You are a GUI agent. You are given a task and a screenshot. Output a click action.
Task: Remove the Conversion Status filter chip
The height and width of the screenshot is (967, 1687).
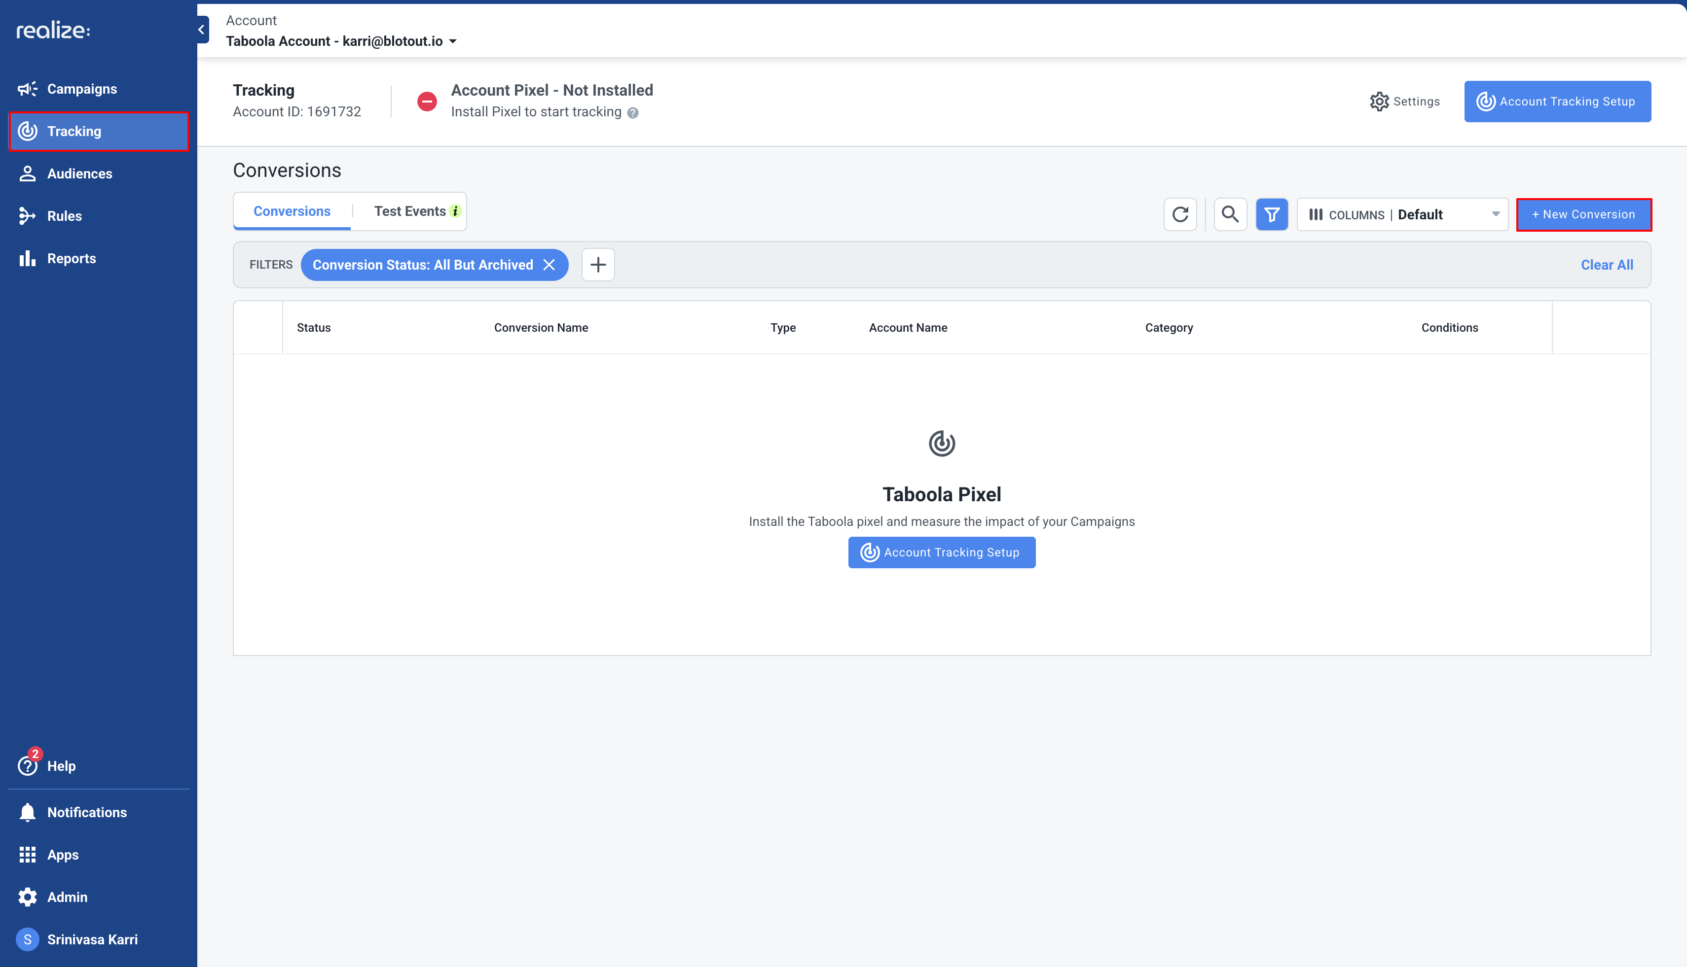(549, 265)
